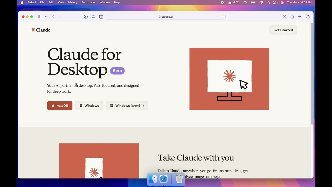Show Safari downloads

(284, 17)
